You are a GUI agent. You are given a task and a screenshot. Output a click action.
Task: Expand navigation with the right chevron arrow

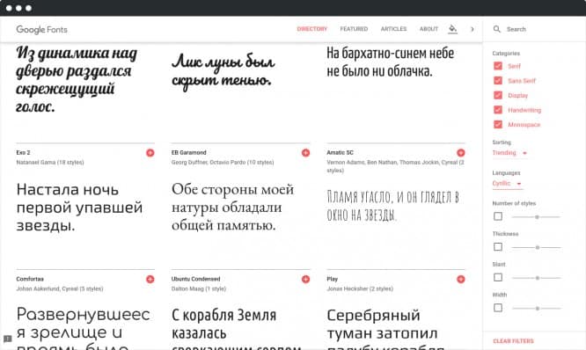(x=472, y=29)
